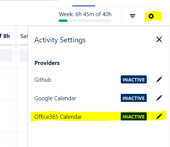
Task: Select the Github provider label
Action: [43, 80]
